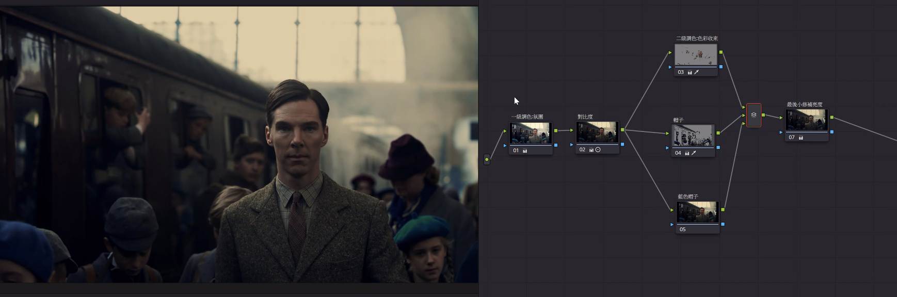Click the Layer Mixer node icon

coord(754,115)
